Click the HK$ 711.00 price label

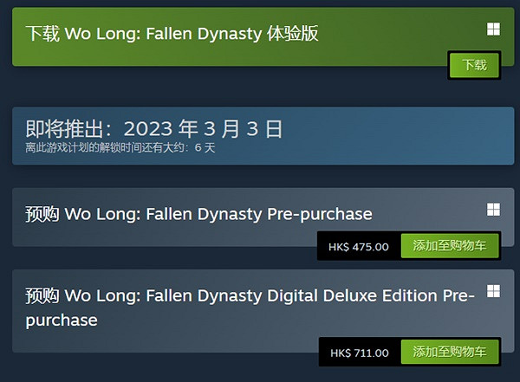click(x=359, y=353)
